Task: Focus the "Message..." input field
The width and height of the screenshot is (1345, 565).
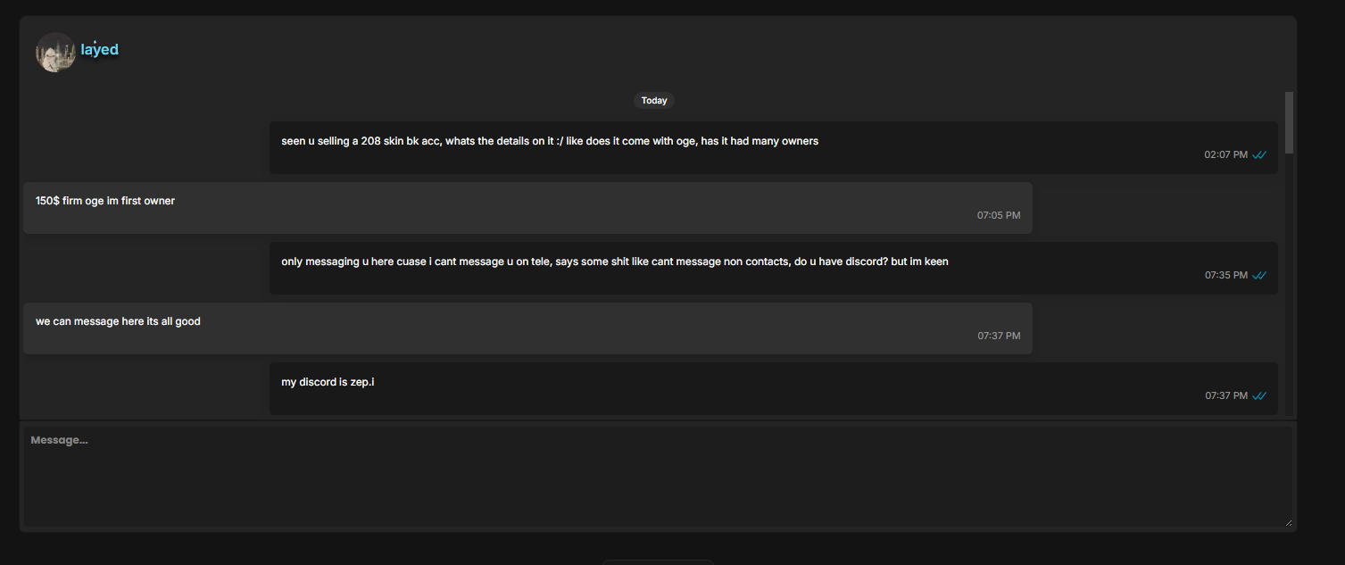Action: pos(658,477)
